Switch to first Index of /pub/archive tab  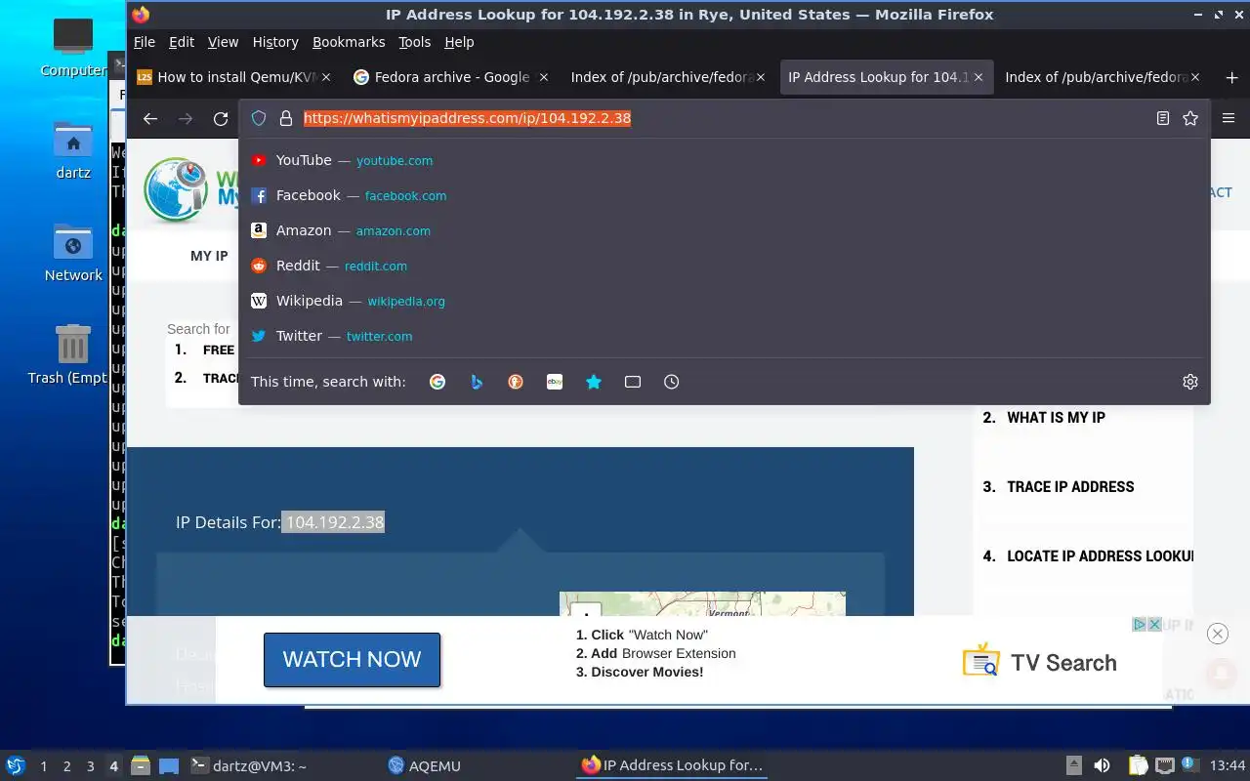point(669,77)
